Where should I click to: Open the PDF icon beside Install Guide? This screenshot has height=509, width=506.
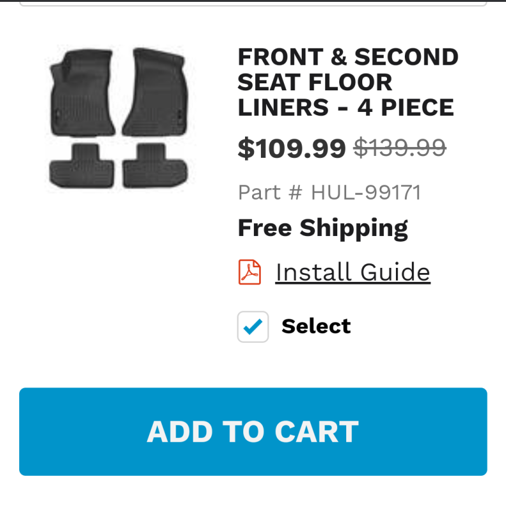(249, 272)
